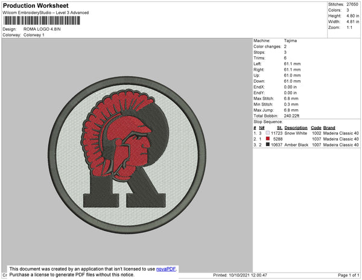
Task: Click the Height value 4.80 in
Action: (352, 16)
